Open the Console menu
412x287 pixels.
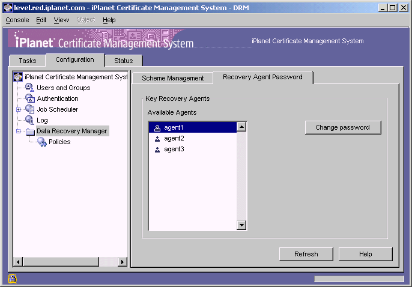(x=17, y=20)
